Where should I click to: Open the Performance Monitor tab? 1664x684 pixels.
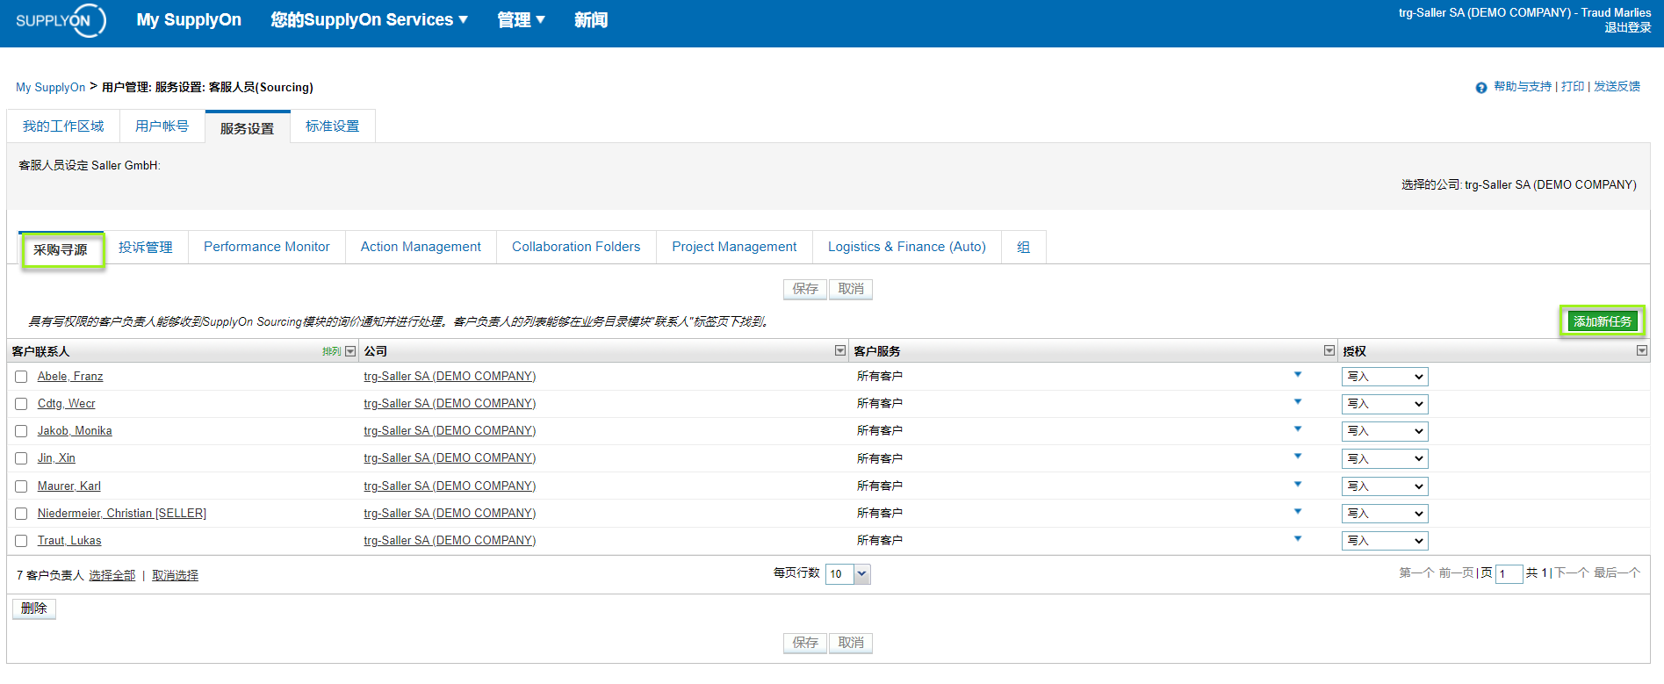click(x=267, y=247)
